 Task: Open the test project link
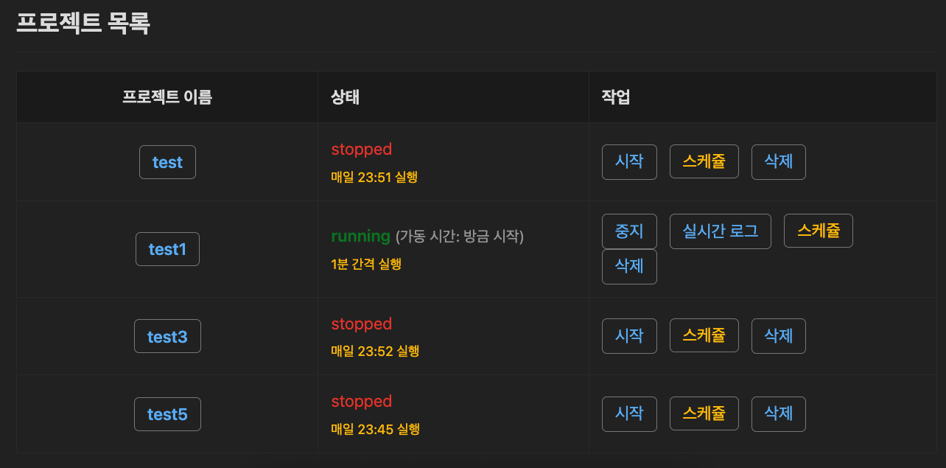(x=167, y=162)
